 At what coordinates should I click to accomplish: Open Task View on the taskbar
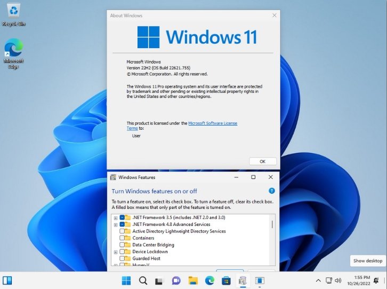click(x=159, y=281)
